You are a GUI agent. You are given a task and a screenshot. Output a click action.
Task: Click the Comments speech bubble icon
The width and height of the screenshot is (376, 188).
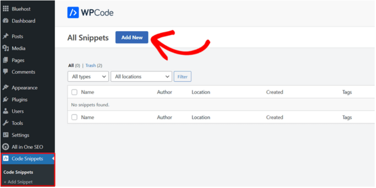[6, 72]
